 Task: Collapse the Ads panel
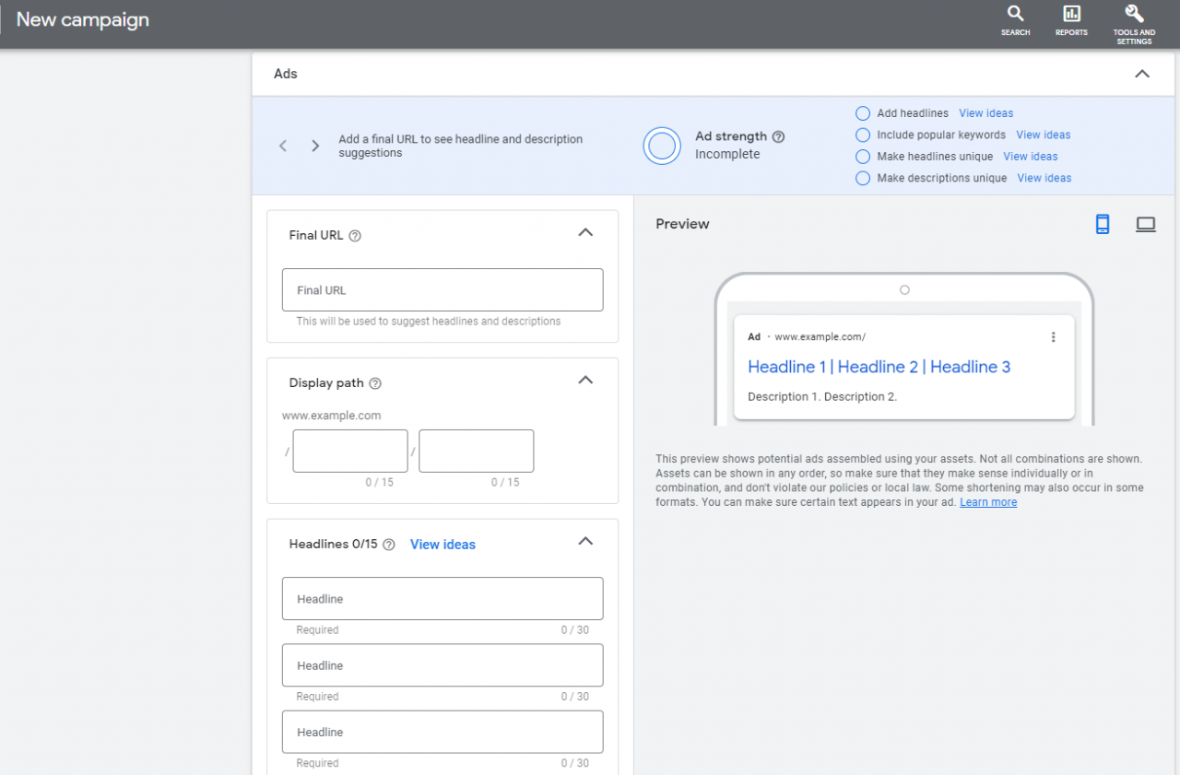tap(1142, 74)
